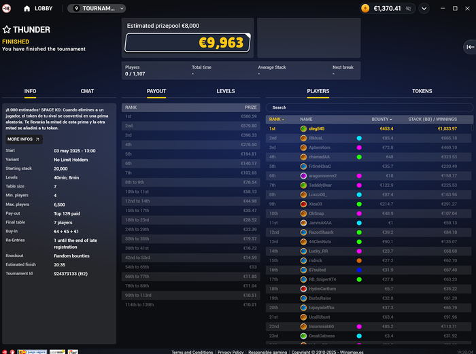The image size is (476, 354).
Task: Click the juego seguro badge in footer
Action: pos(32,352)
